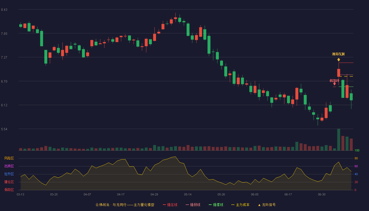Click the 6.12 price axis label
The height and width of the screenshot is (211, 369).
[4, 105]
